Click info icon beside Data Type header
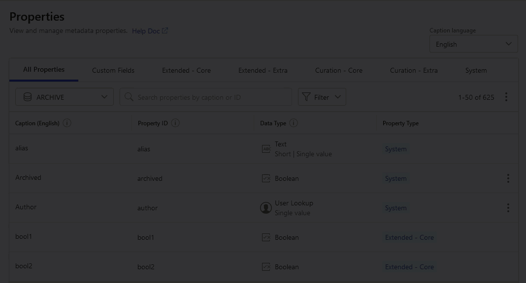Screen dimensions: 526x283 pyautogui.click(x=294, y=123)
